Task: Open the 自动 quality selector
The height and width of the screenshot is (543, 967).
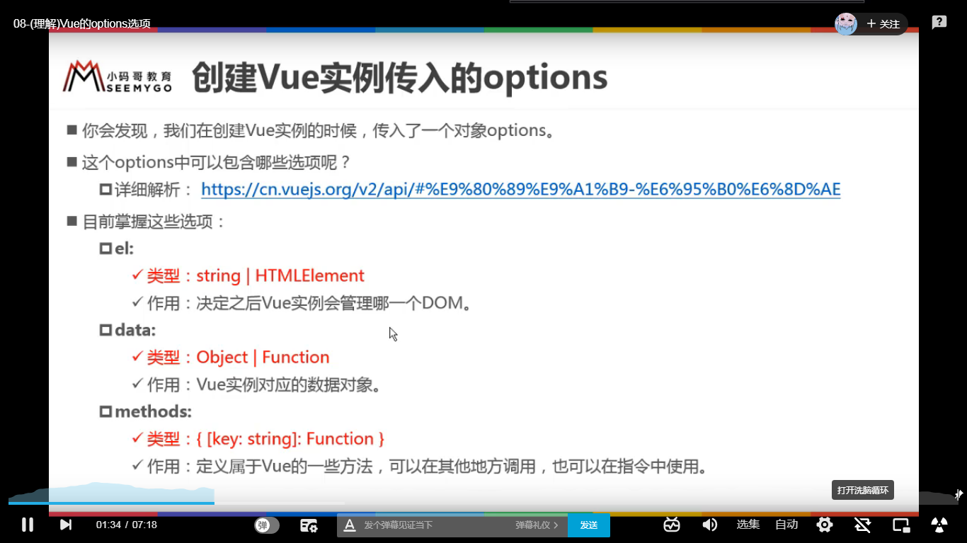Action: pyautogui.click(x=786, y=525)
